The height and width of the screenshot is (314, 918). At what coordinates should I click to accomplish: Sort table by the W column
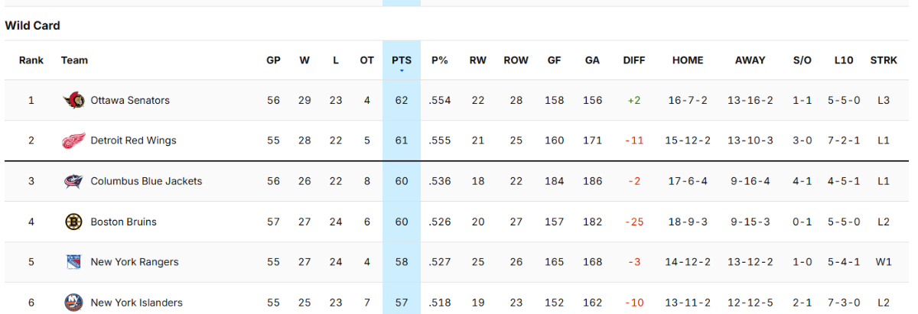pyautogui.click(x=304, y=60)
